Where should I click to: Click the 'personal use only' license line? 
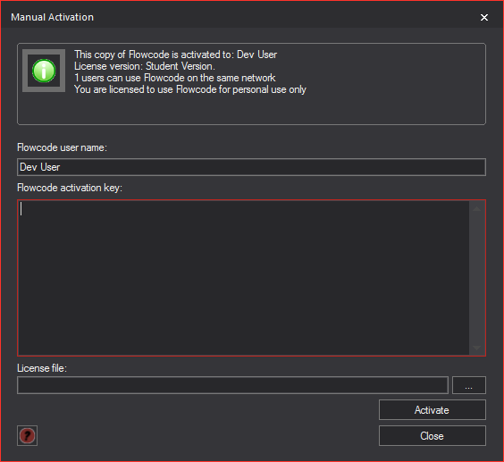(x=190, y=89)
